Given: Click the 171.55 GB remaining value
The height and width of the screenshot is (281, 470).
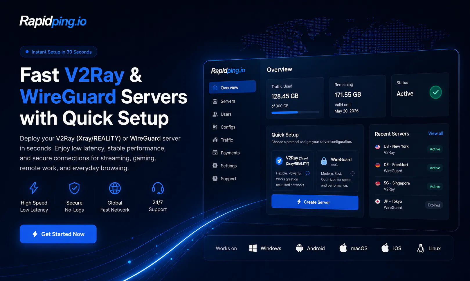Looking at the screenshot, I should [x=348, y=95].
